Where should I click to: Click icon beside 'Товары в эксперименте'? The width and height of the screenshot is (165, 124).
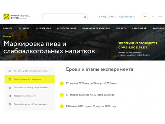click(x=10, y=96)
